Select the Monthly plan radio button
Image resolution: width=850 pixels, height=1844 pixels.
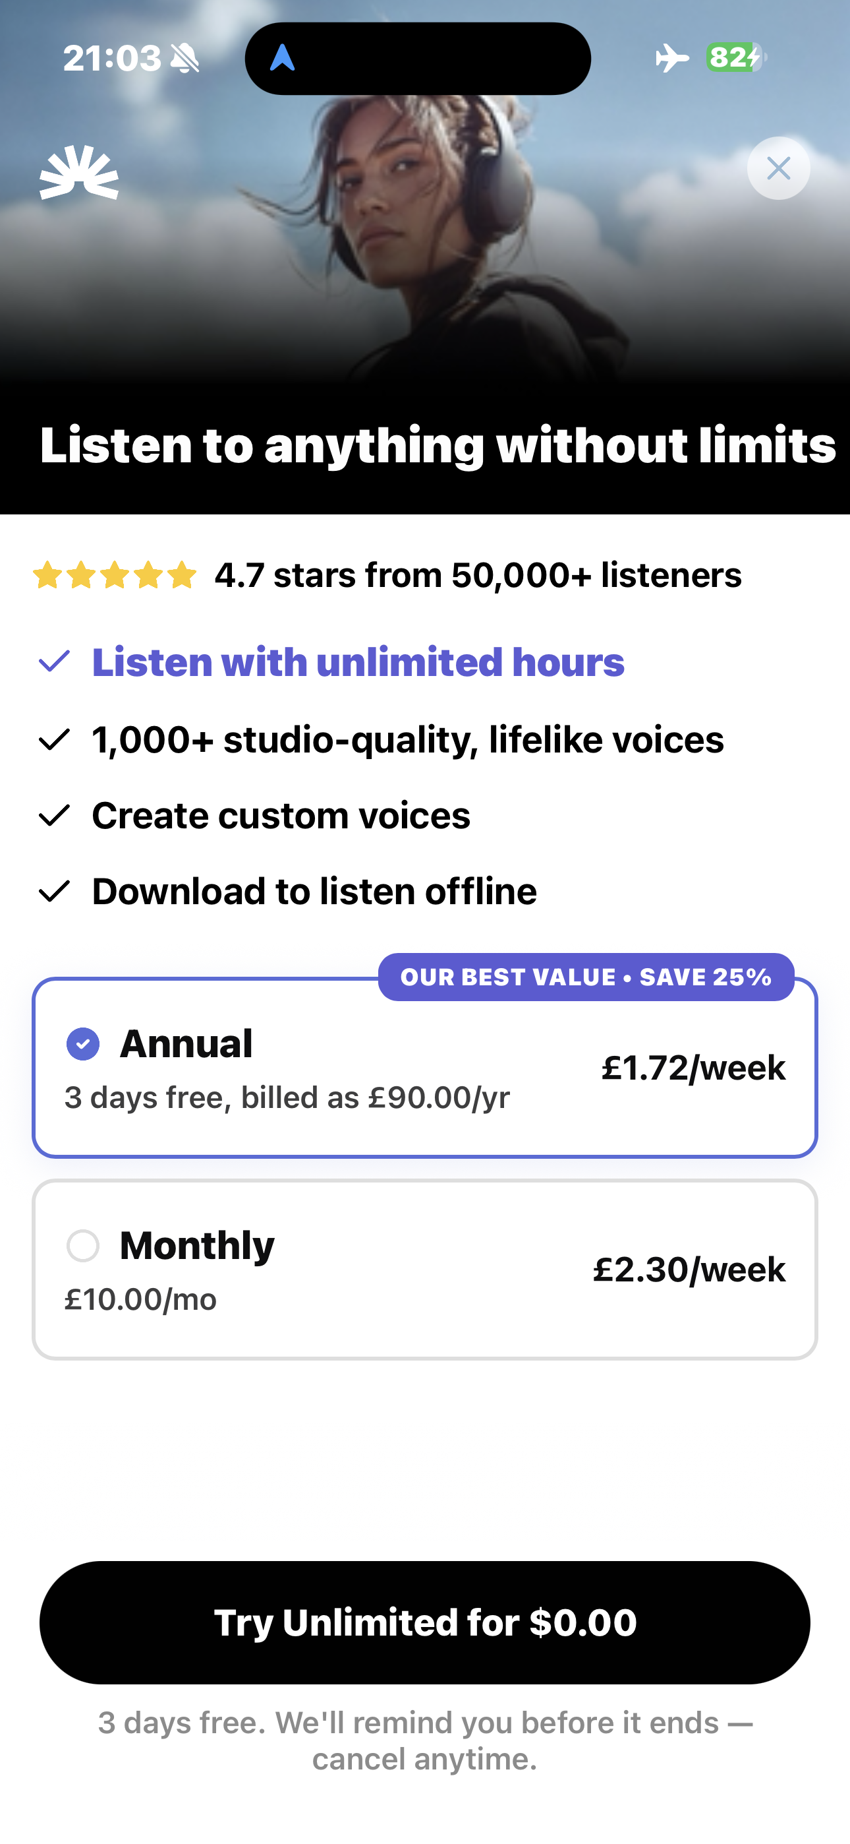coord(83,1246)
